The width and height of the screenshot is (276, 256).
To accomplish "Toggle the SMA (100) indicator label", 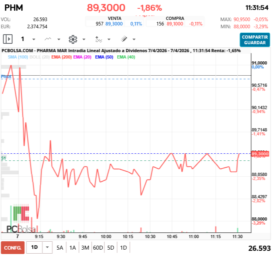I will [18, 57].
